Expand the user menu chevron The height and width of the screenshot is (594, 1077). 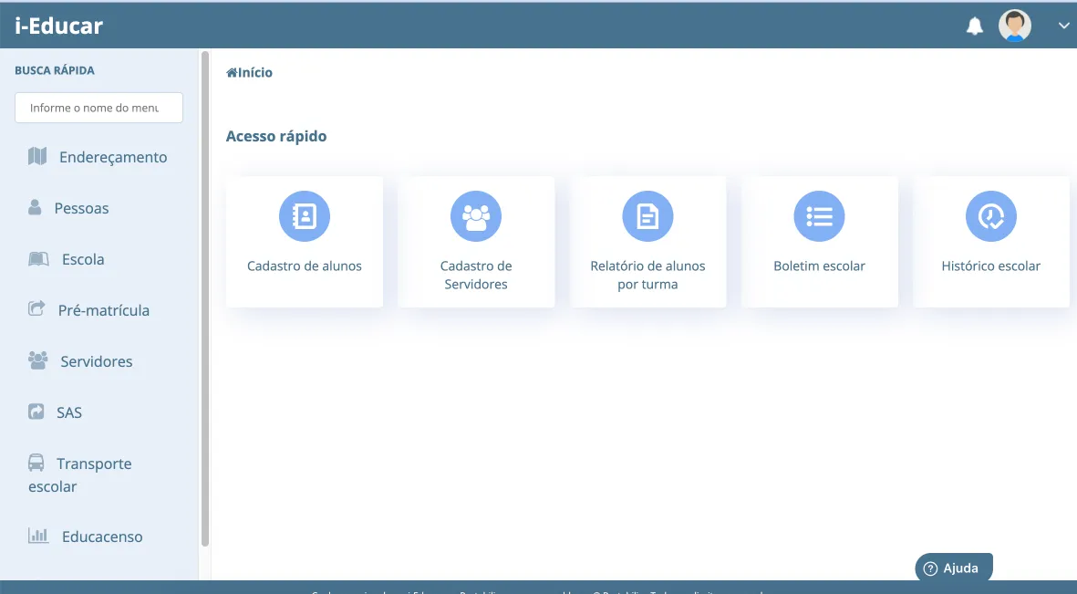[1063, 26]
